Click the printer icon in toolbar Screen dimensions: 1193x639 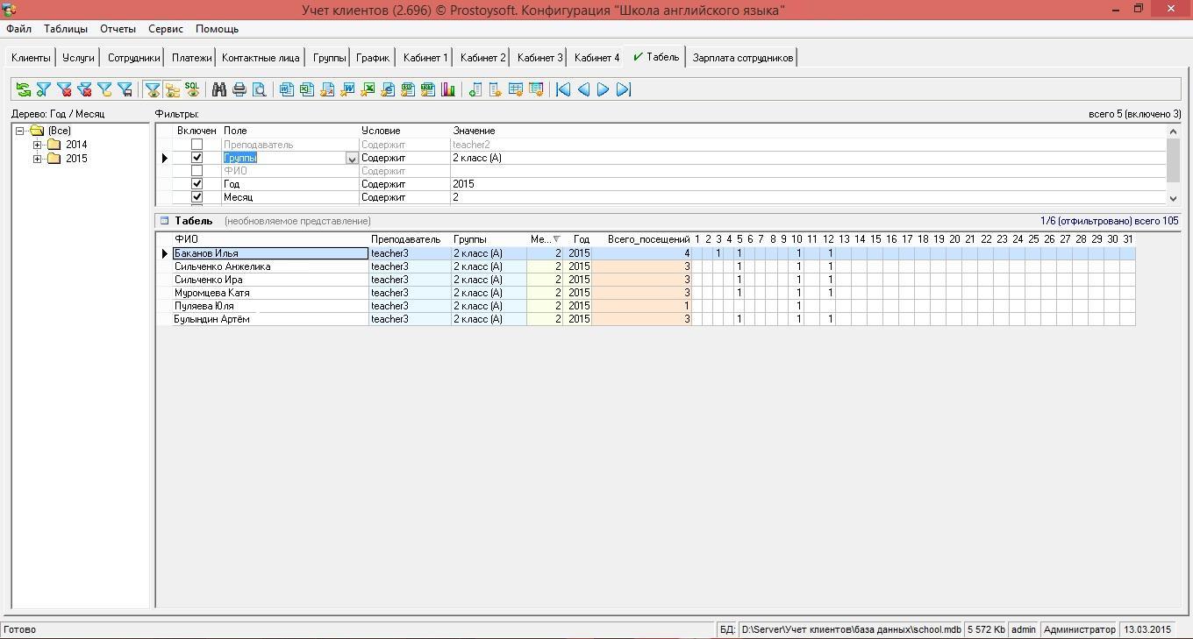[239, 89]
